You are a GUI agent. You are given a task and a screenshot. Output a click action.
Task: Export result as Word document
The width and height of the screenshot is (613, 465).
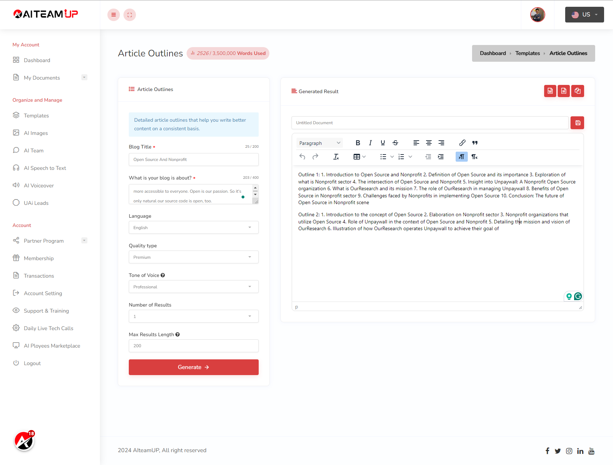point(550,91)
